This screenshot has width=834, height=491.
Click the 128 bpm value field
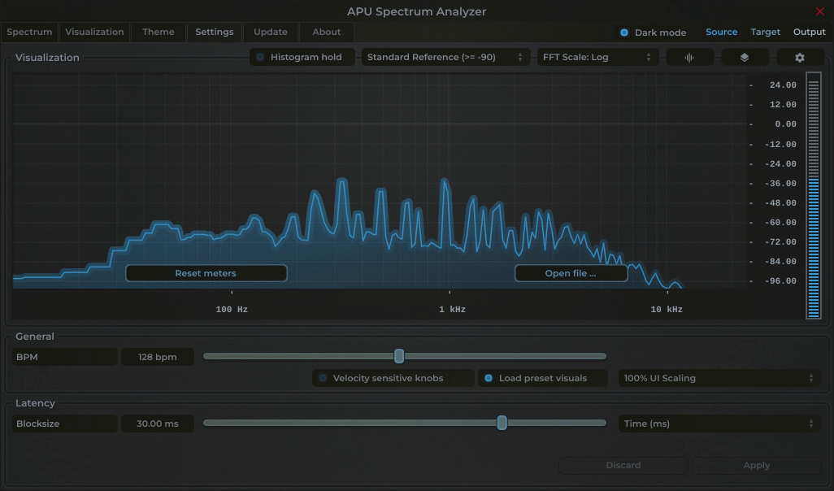(158, 357)
